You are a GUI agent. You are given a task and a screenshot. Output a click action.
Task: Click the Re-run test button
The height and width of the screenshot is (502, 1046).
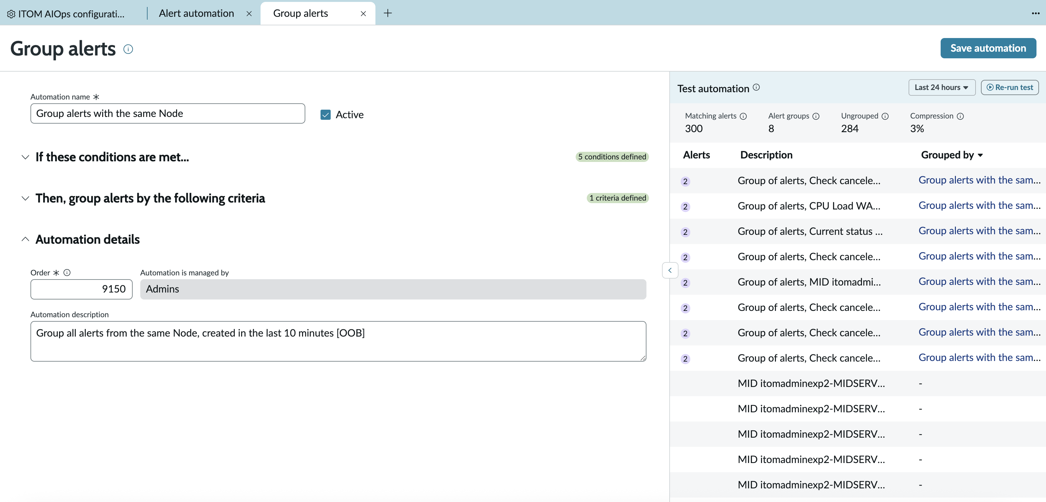point(1010,87)
